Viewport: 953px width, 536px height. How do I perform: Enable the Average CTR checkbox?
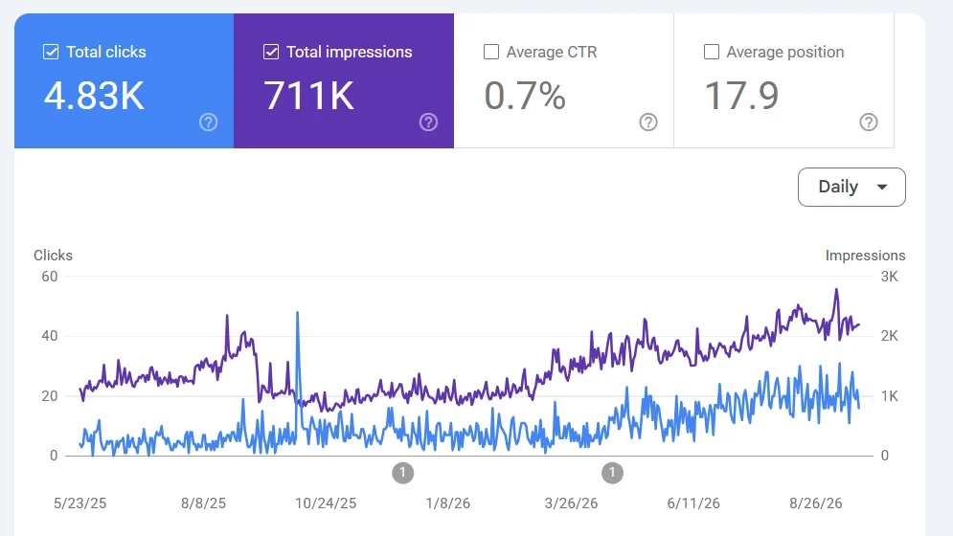click(x=491, y=52)
